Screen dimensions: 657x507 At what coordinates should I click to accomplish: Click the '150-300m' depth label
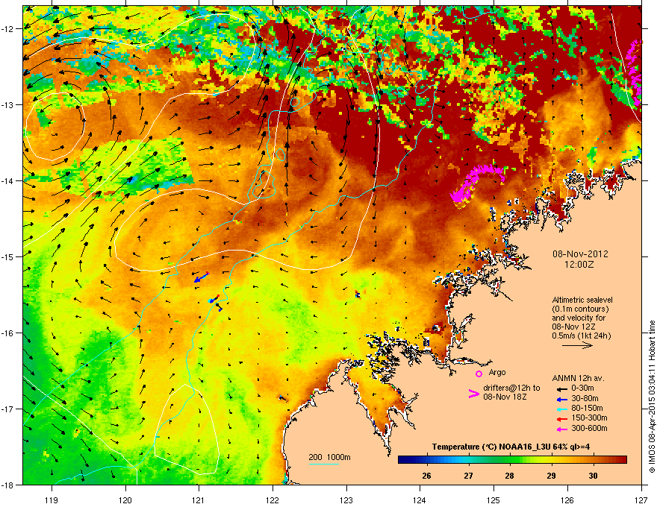coord(589,418)
